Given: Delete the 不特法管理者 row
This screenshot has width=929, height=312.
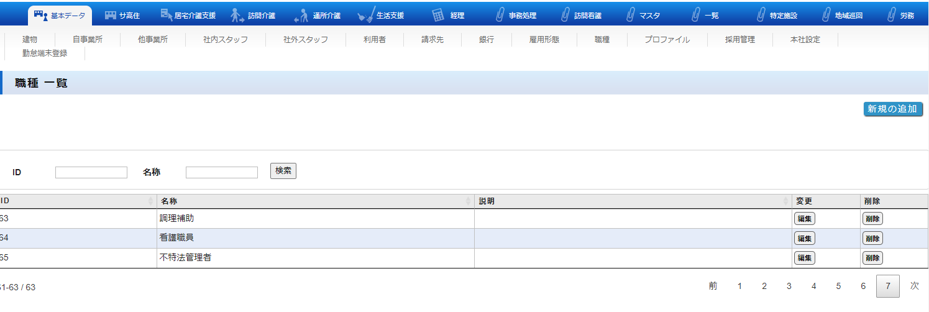Looking at the screenshot, I should pos(872,258).
